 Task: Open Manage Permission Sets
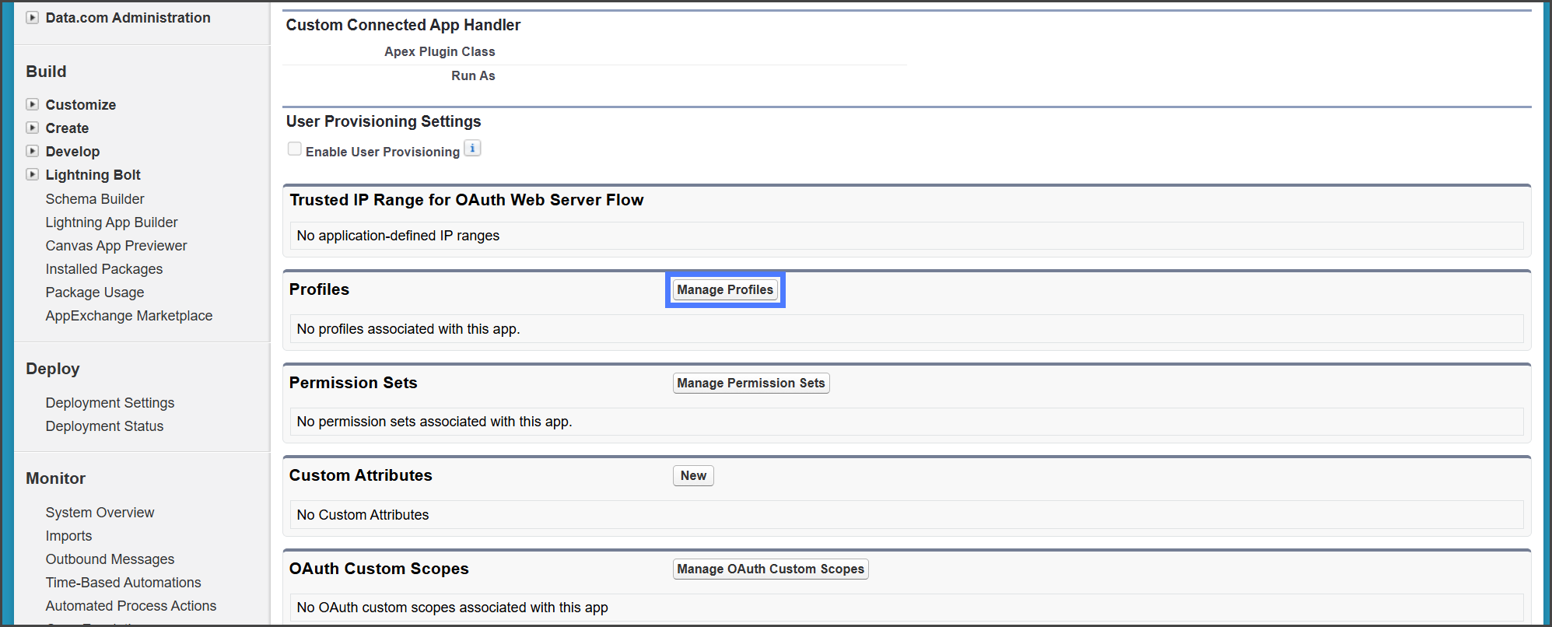coord(750,383)
